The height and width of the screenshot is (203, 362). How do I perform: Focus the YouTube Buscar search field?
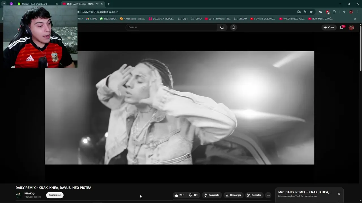click(x=171, y=27)
